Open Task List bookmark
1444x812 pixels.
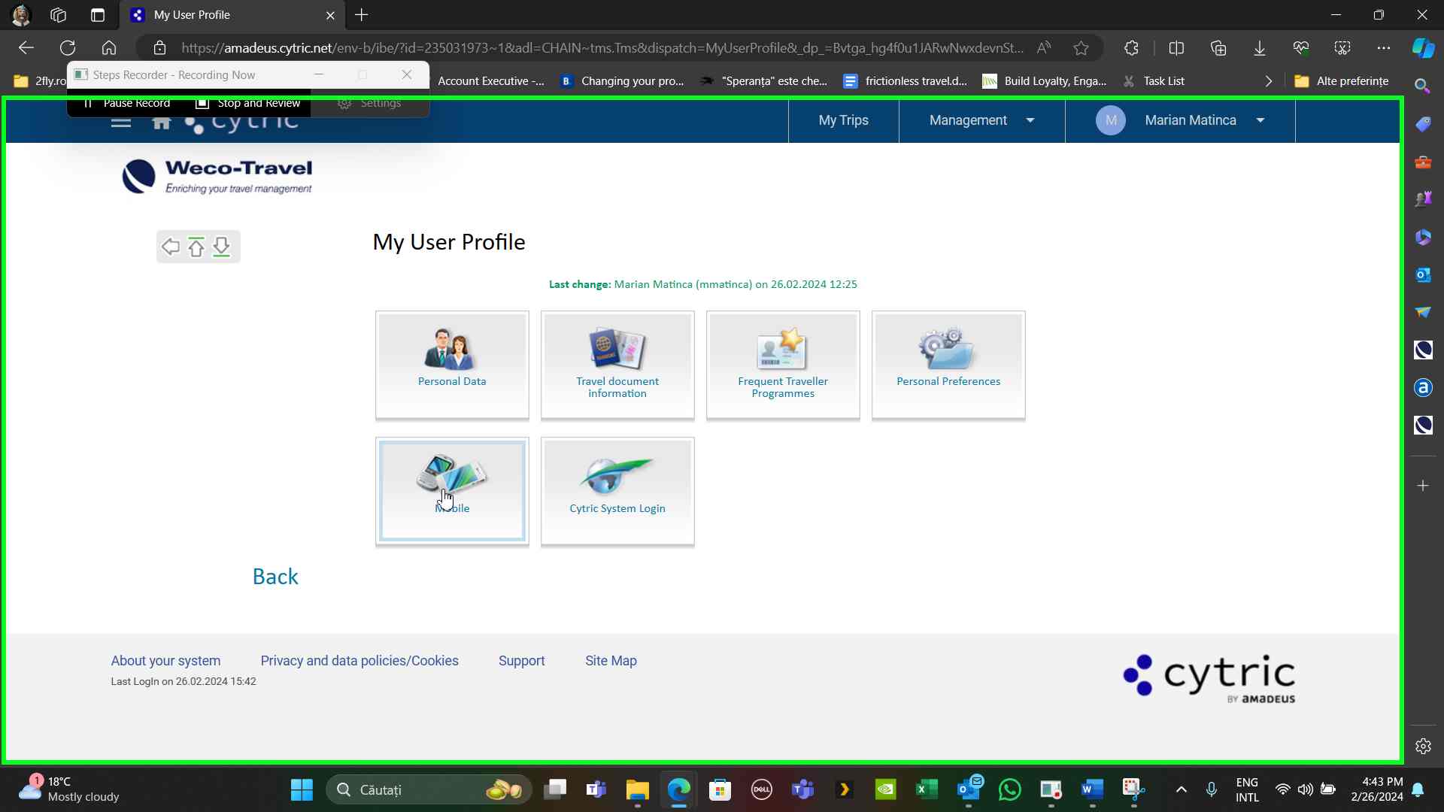1154,81
